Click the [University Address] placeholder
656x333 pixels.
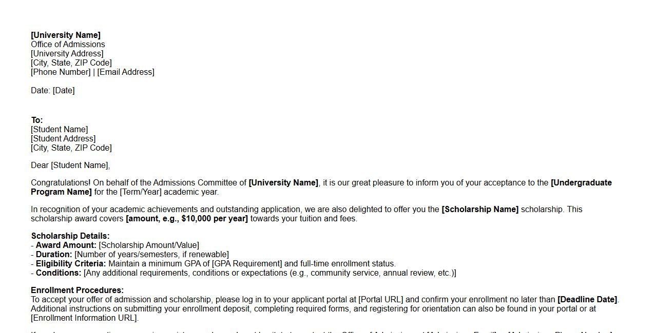tap(67, 53)
